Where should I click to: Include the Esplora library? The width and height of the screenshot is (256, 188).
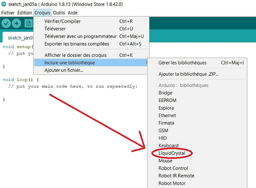pyautogui.click(x=197, y=108)
